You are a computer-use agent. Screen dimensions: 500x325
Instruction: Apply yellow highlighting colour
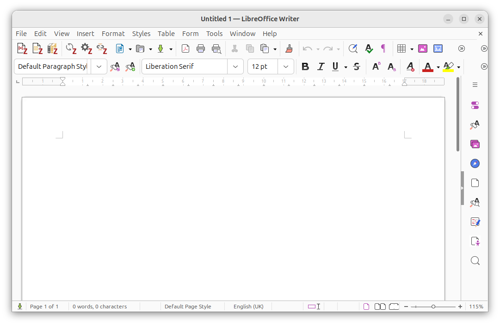[x=448, y=66]
